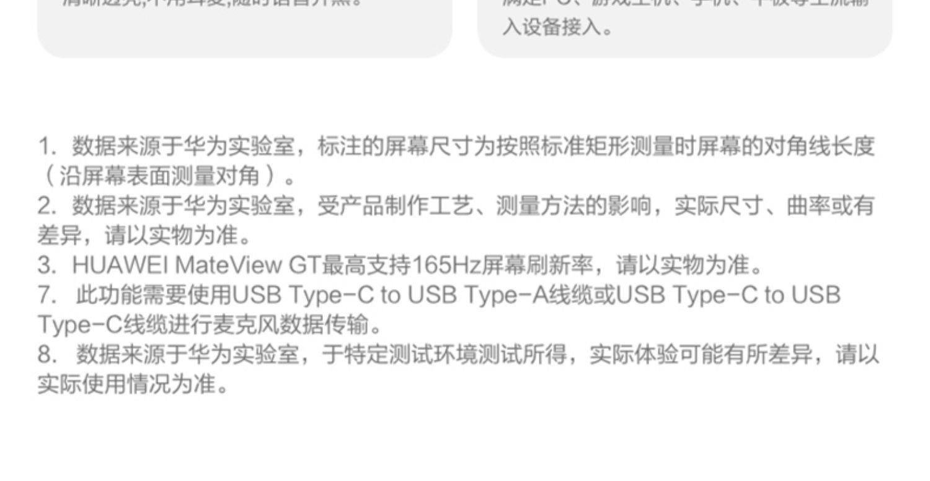Click the '入设备接入。' text
930x481 pixels.
pyautogui.click(x=557, y=28)
